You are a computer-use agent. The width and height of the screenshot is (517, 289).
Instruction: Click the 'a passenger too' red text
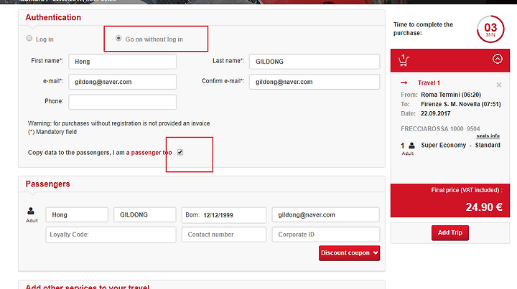click(x=149, y=153)
